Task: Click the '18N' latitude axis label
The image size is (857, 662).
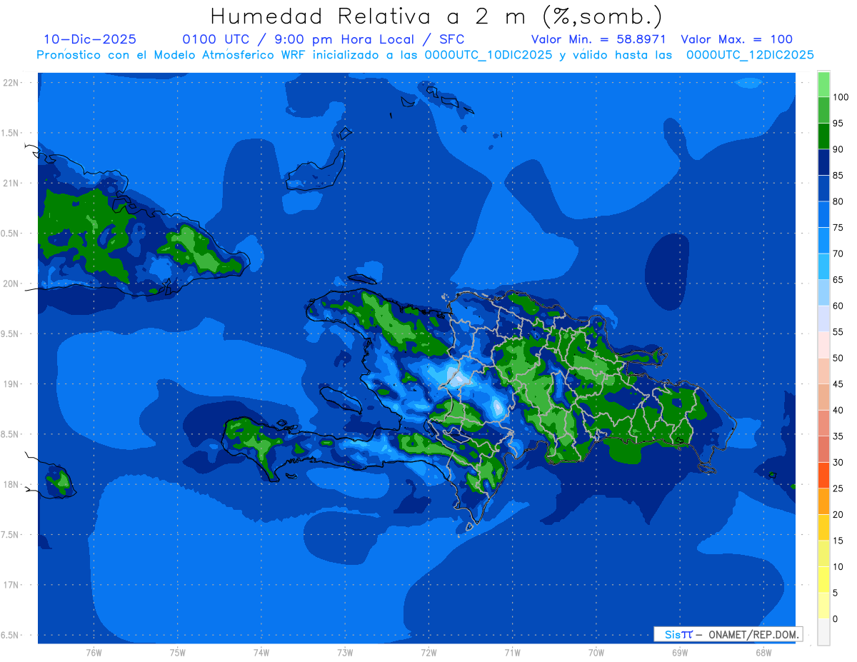Action: tap(11, 484)
